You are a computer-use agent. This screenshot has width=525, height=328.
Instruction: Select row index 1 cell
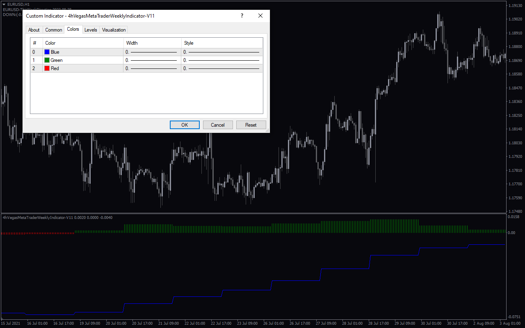pos(37,60)
